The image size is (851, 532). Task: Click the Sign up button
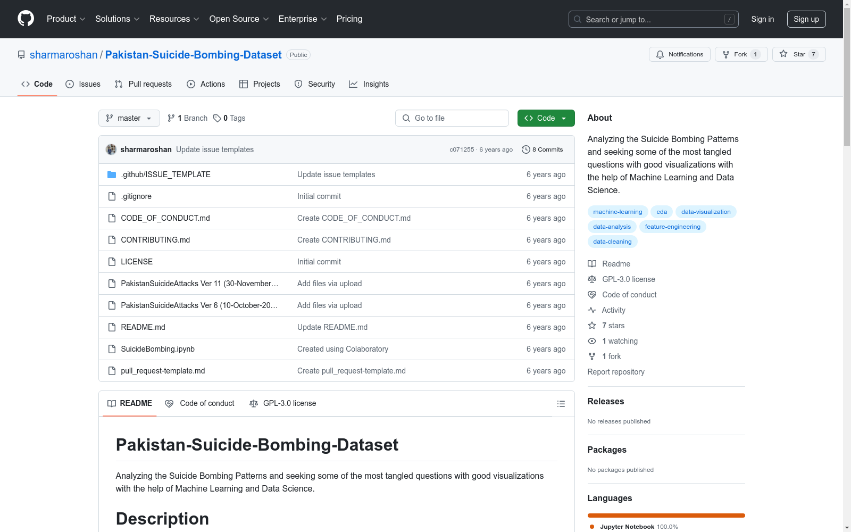(806, 19)
